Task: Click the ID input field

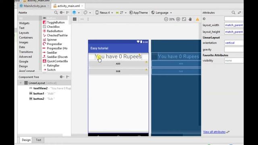Action: point(234,19)
